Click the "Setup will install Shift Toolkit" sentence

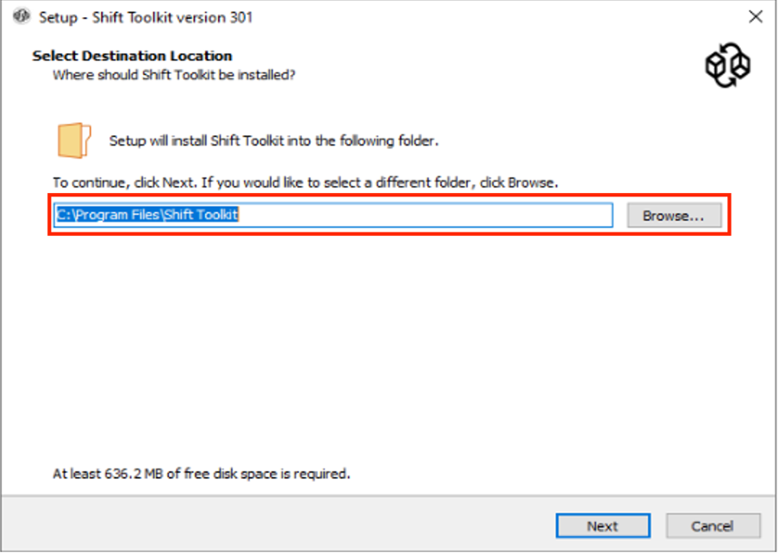(274, 140)
